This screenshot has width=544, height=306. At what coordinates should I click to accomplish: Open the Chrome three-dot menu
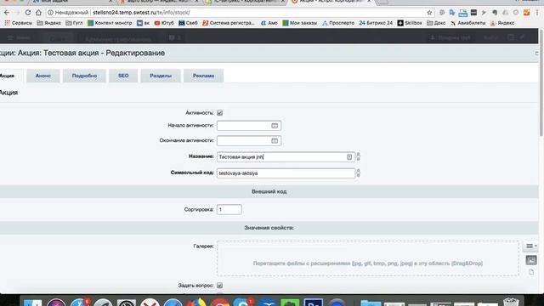537,13
